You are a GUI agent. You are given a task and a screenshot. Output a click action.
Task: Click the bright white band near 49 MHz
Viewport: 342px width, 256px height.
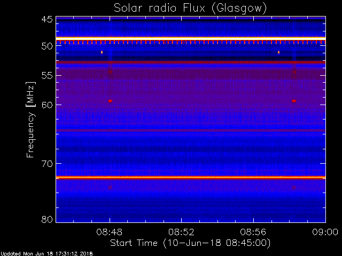pyautogui.click(x=191, y=38)
